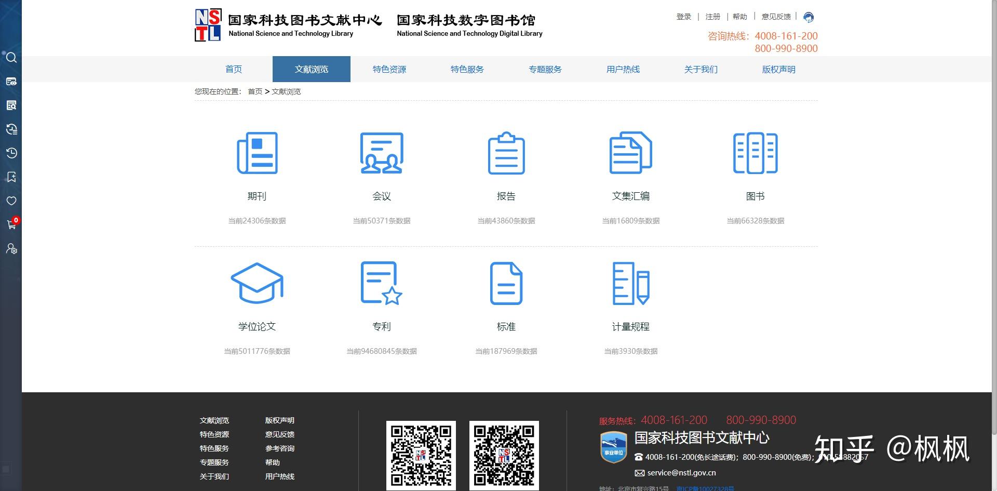Click the 登录 login link
The image size is (997, 491).
[x=684, y=17]
